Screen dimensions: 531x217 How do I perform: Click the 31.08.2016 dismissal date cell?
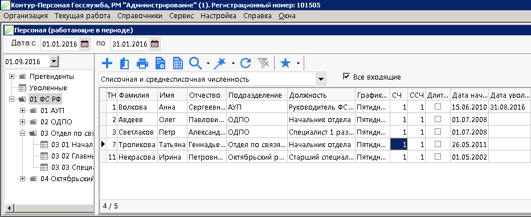click(509, 107)
